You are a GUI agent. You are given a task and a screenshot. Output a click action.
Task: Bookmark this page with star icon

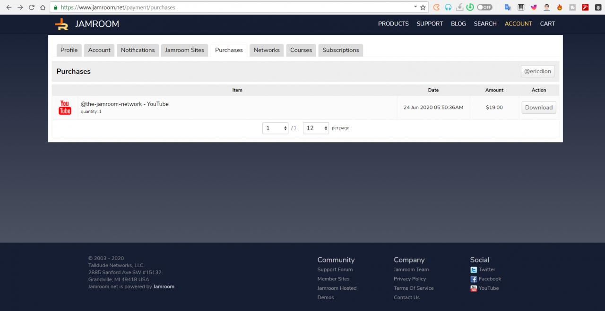point(423,8)
